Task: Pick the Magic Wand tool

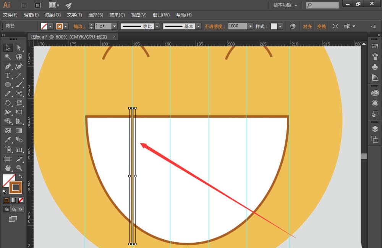Action: click(8, 57)
